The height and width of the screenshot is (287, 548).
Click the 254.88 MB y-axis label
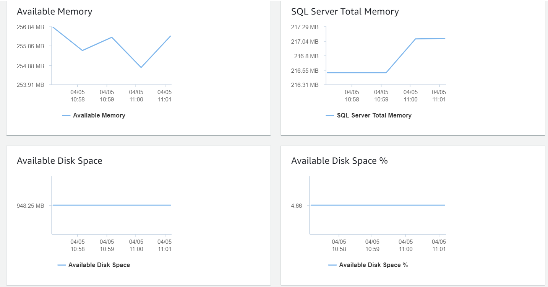pyautogui.click(x=31, y=66)
